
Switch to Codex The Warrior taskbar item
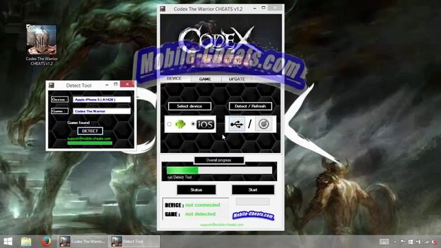pyautogui.click(x=83, y=242)
